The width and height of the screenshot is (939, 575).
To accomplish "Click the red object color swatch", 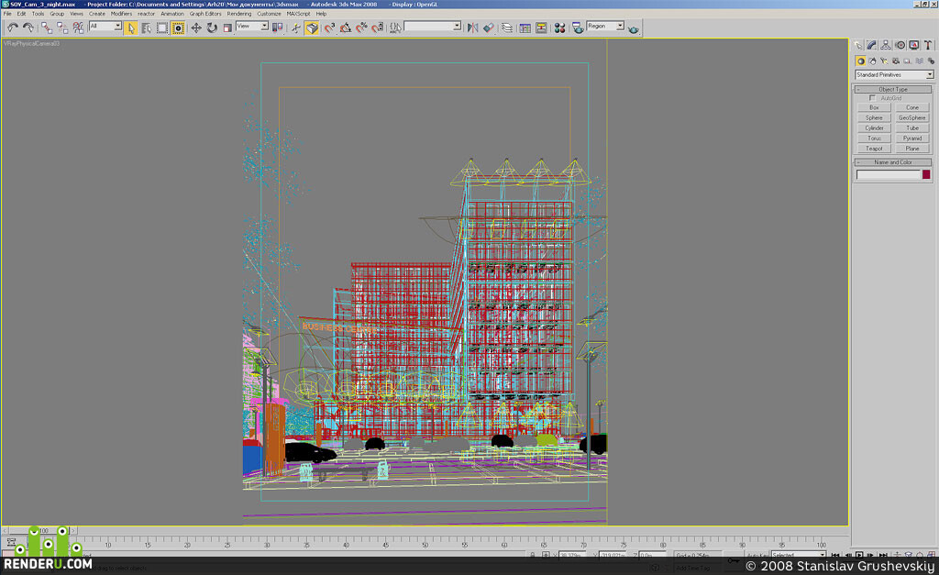I will 926,174.
